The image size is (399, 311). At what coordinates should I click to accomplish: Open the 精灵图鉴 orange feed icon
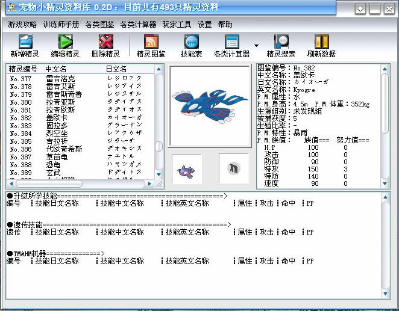(151, 42)
